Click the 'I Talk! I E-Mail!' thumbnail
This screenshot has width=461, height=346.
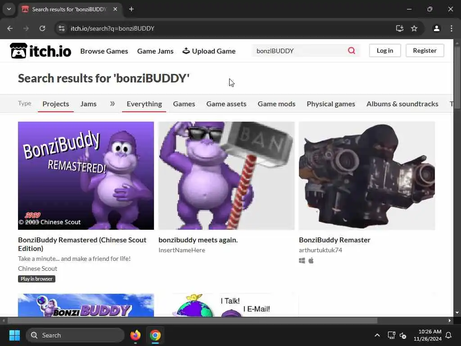226,305
